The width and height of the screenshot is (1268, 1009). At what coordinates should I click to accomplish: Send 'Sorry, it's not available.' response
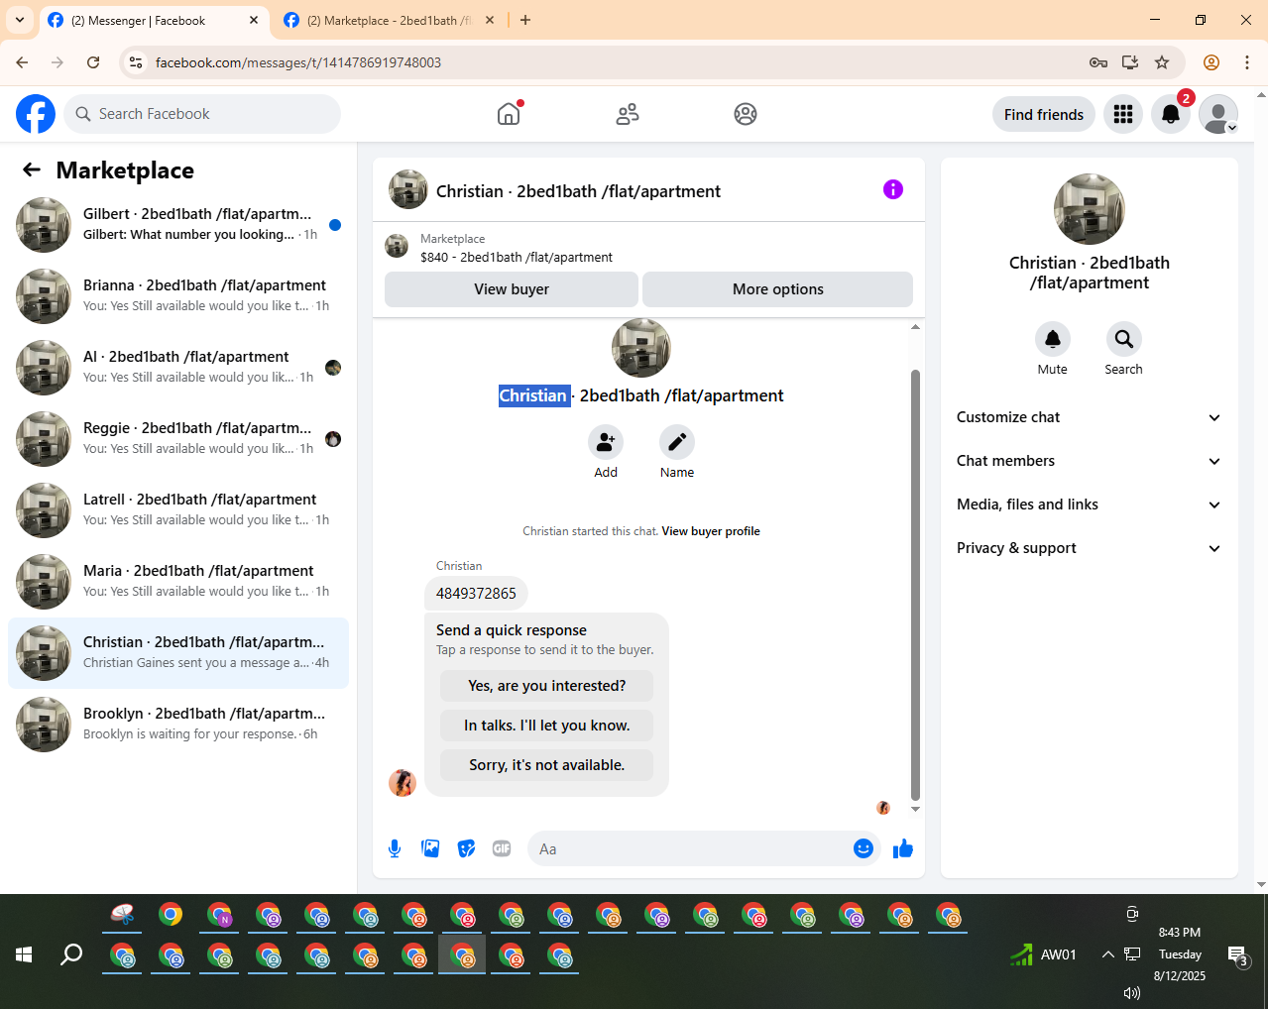coord(547,765)
